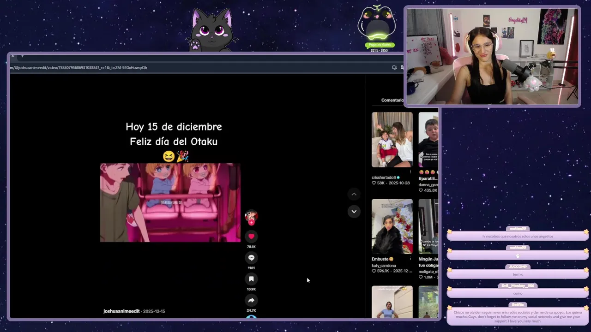Open meligate creator profile
This screenshot has width=591, height=332.
point(428,272)
